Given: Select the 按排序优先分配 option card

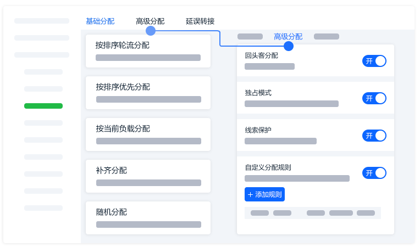Looking at the screenshot, I should (x=148, y=93).
